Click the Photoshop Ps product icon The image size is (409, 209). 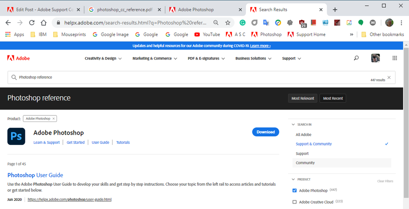tap(16, 136)
